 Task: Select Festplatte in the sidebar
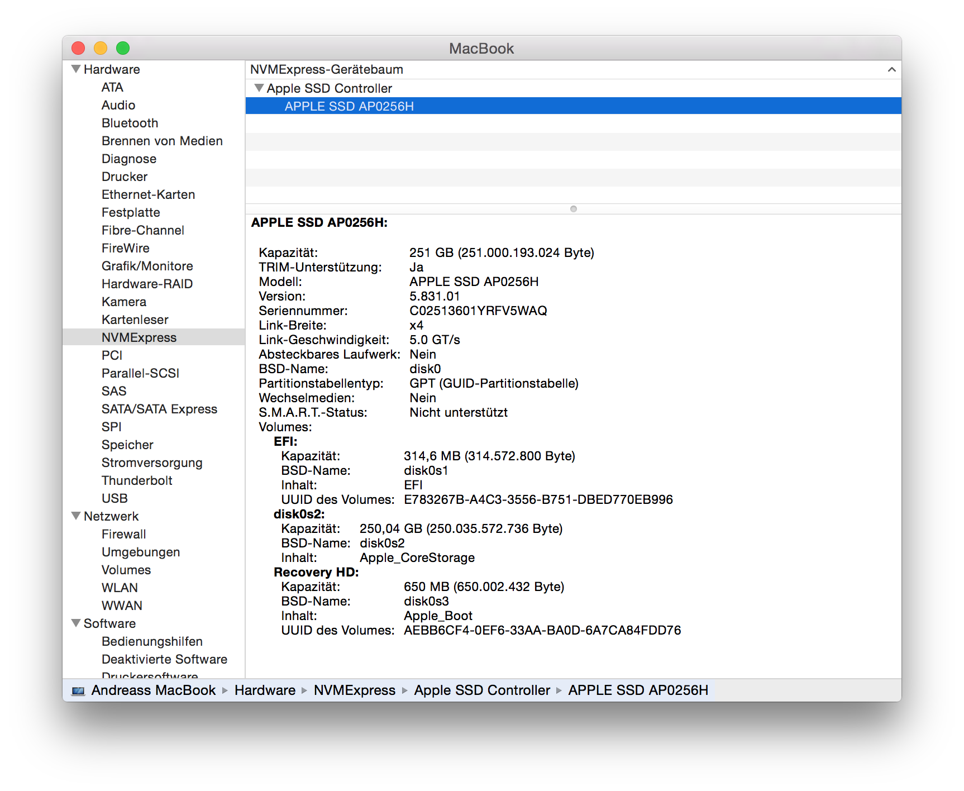pyautogui.click(x=131, y=212)
